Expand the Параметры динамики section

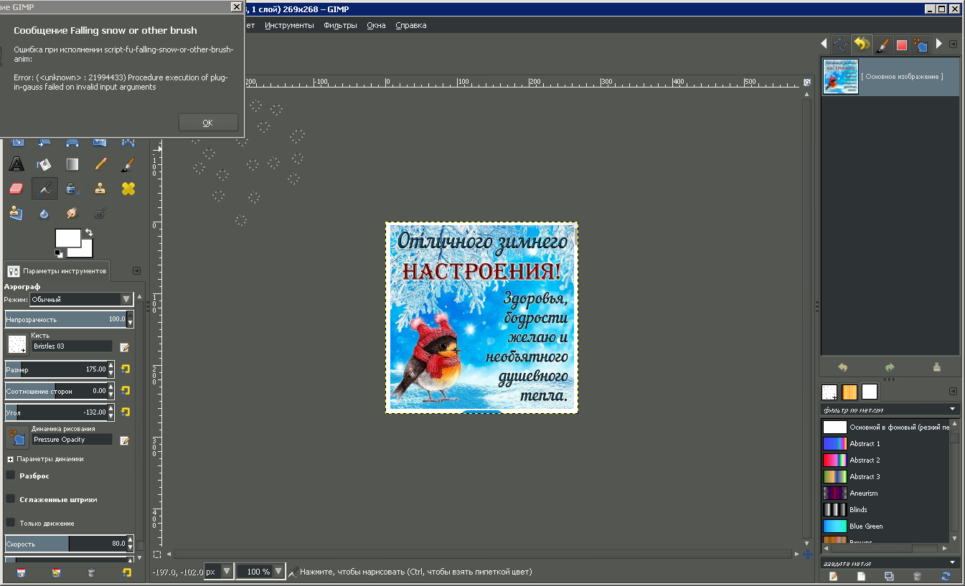click(x=10, y=459)
